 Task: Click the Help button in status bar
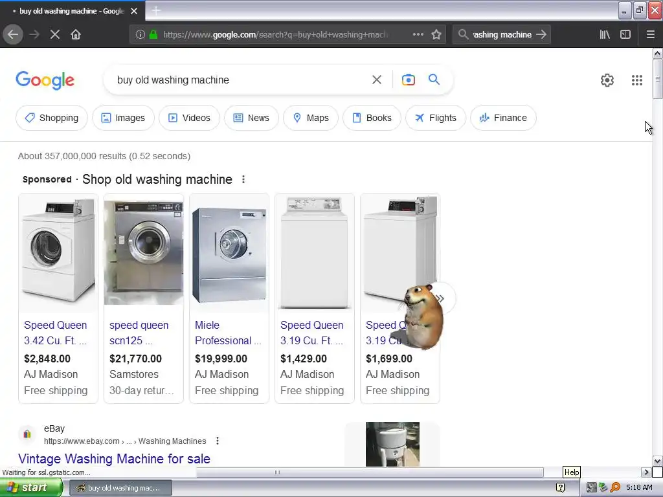572,472
